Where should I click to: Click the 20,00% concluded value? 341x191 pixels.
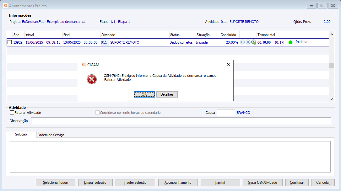coord(232,42)
